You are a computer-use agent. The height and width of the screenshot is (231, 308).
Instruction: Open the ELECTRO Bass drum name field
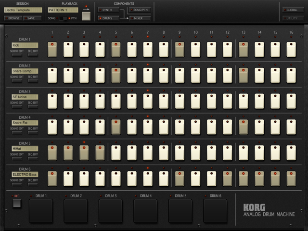(25, 174)
